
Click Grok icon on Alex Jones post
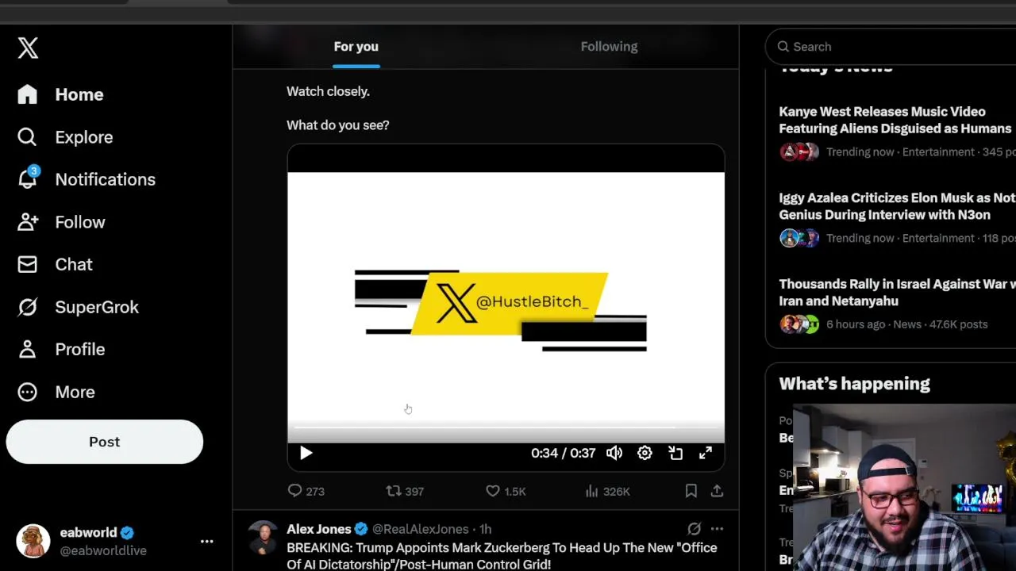click(694, 528)
